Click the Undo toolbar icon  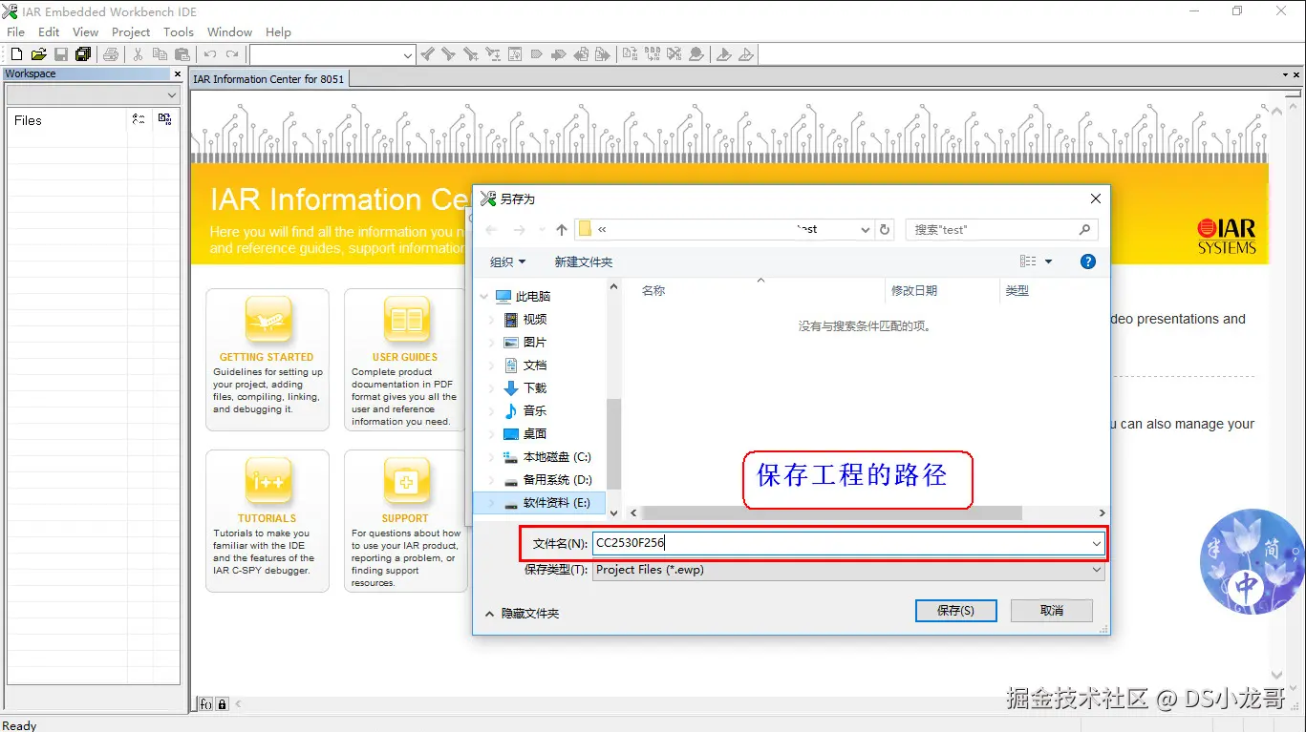click(209, 54)
